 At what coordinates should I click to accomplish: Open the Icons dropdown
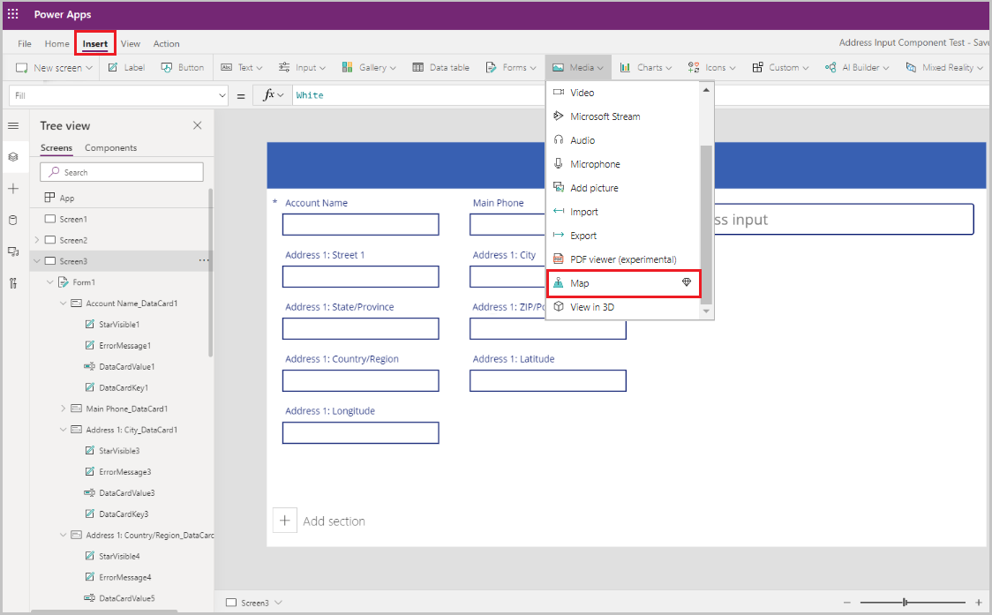[x=711, y=68]
